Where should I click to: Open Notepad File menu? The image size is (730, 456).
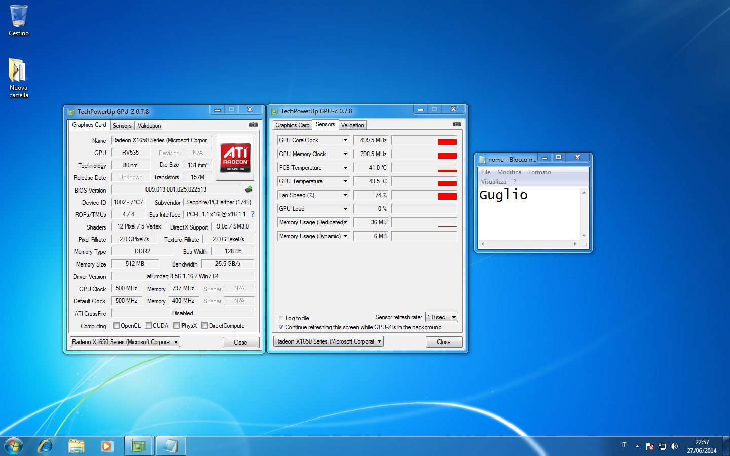(486, 172)
